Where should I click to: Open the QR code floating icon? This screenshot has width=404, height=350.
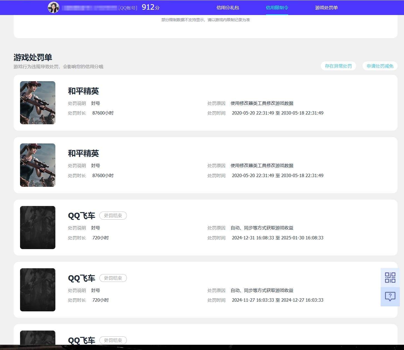(390, 277)
